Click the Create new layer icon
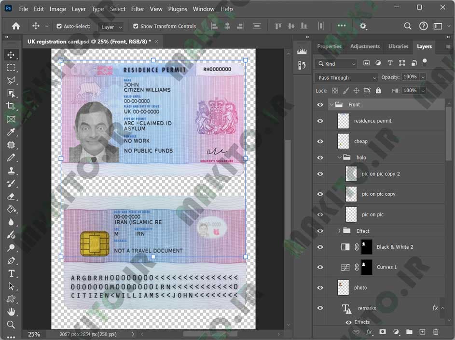The height and width of the screenshot is (340, 455). coord(422,332)
